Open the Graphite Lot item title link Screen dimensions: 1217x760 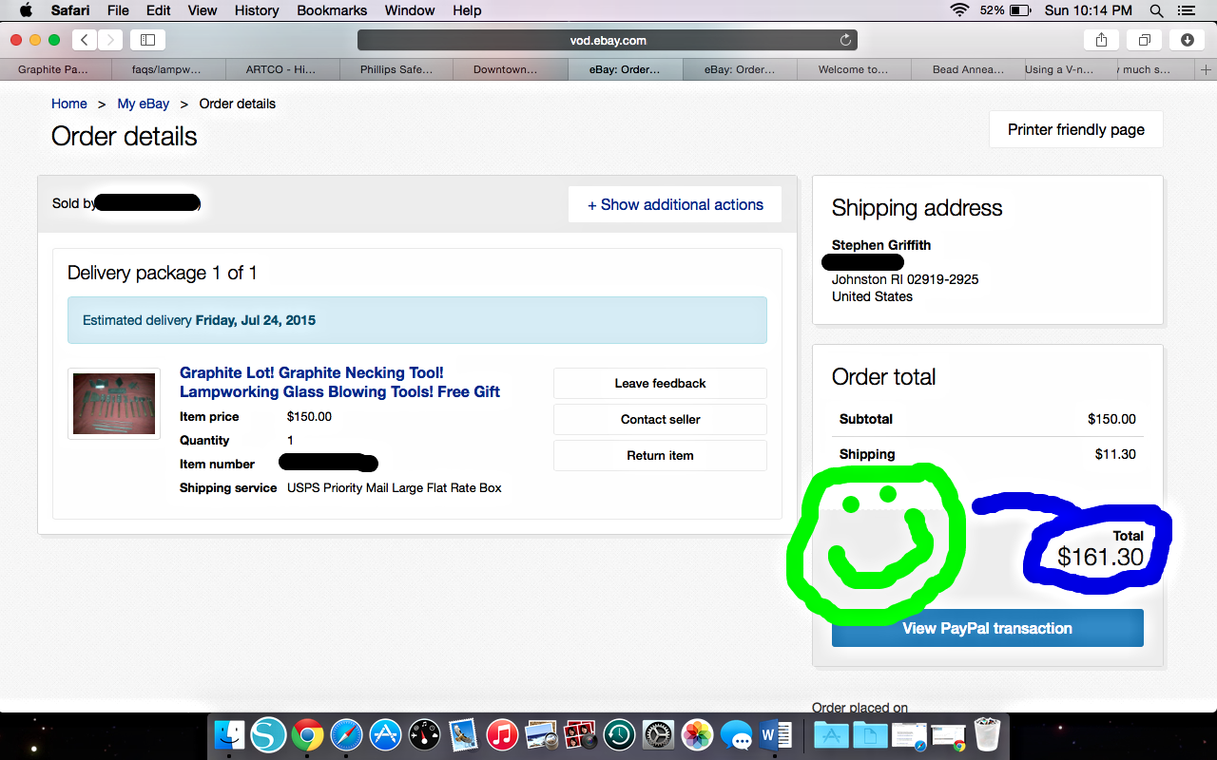[x=339, y=382]
